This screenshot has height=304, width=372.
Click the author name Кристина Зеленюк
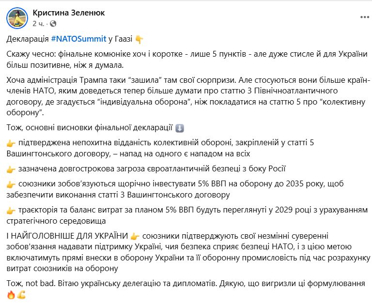[68, 13]
